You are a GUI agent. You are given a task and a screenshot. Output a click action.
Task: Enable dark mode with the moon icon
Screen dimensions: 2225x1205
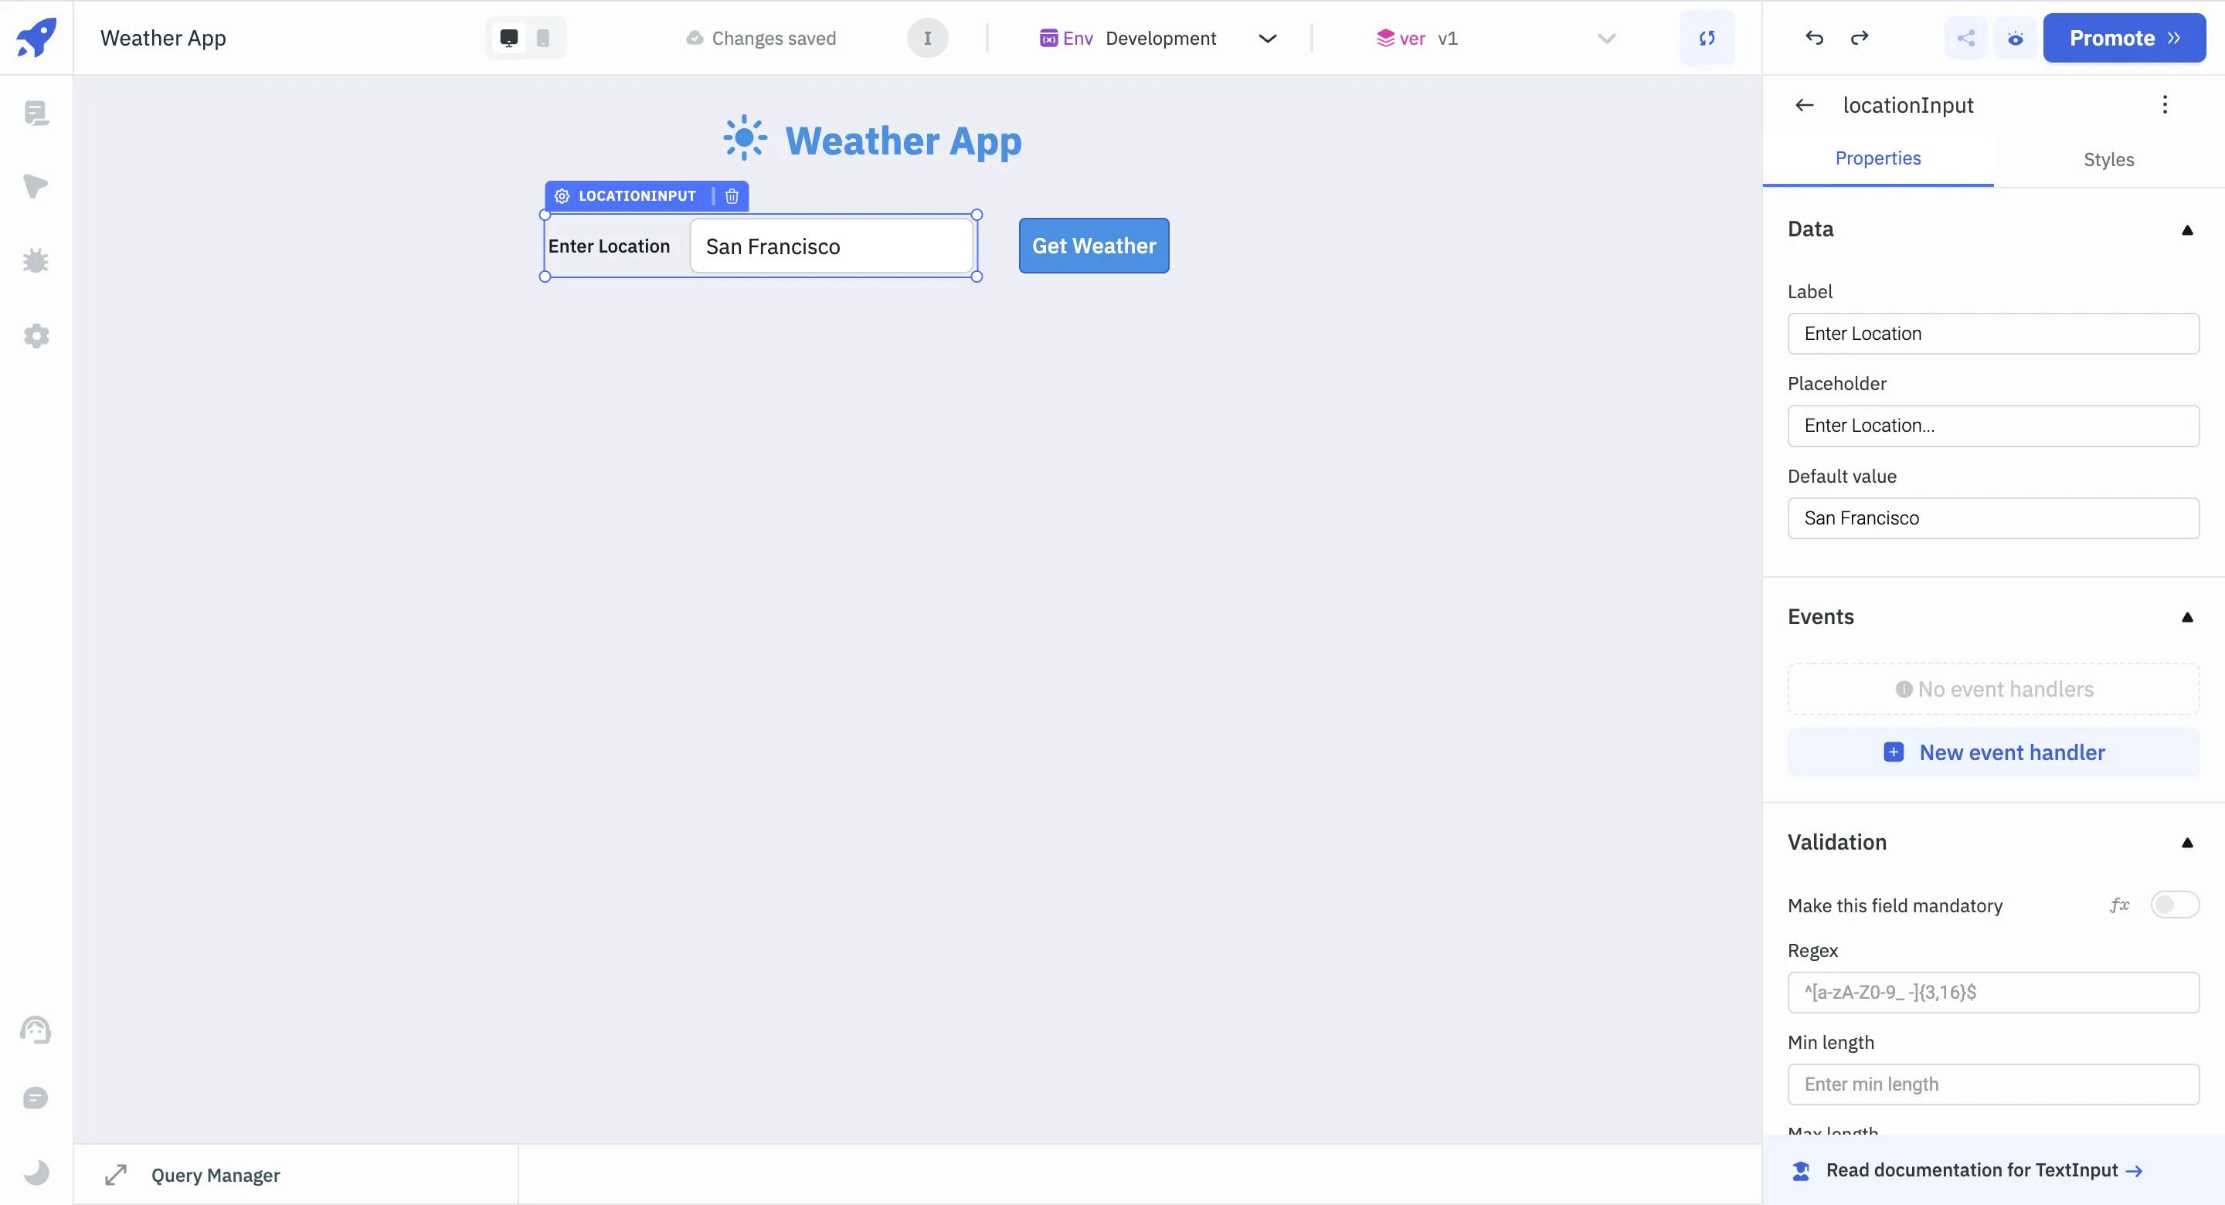[36, 1173]
